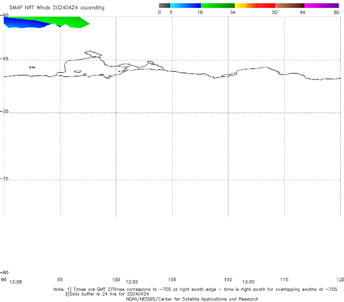The height and width of the screenshot is (302, 344).
Task: Click the magenta-purple segment of the colorbar
Action: click(x=322, y=6)
